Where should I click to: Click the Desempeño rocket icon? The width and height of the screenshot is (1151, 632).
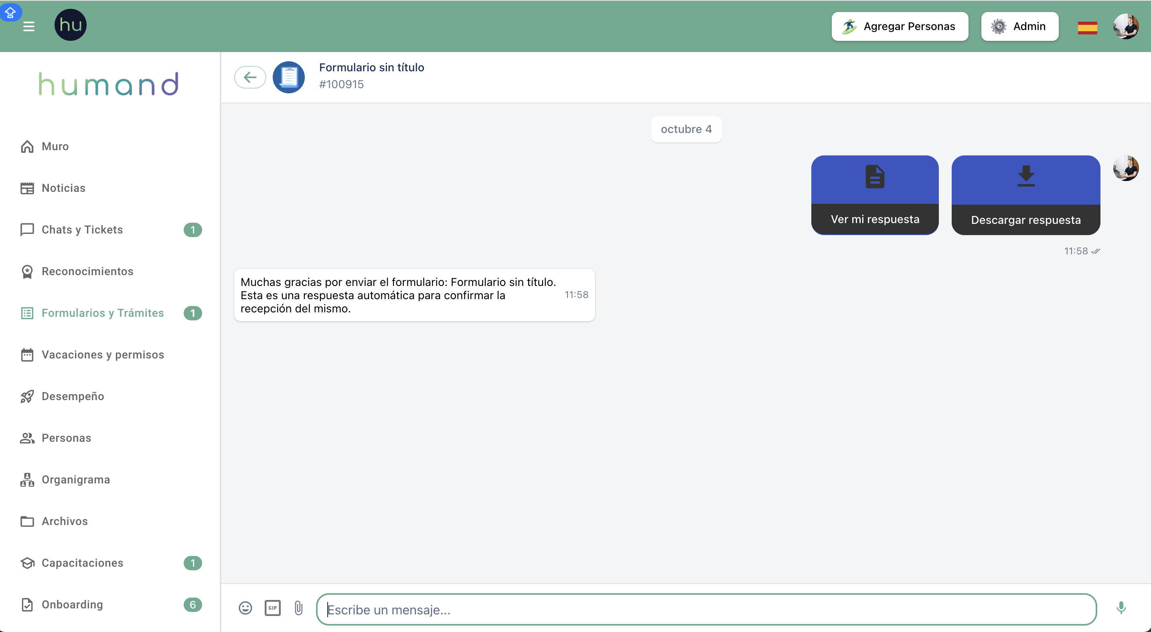pyautogui.click(x=27, y=397)
